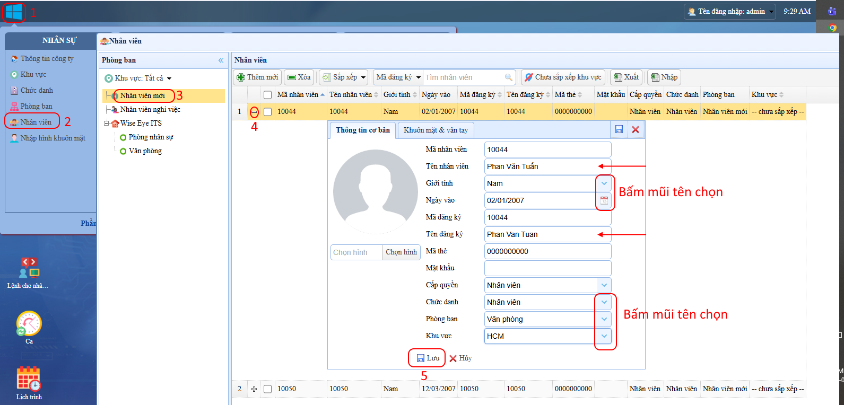Toggle the select-all checkbox in table header
This screenshot has width=844, height=405.
pos(268,95)
